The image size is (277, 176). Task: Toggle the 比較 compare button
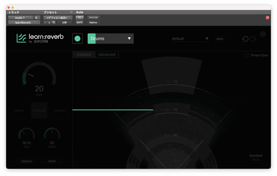pyautogui.click(x=64, y=22)
